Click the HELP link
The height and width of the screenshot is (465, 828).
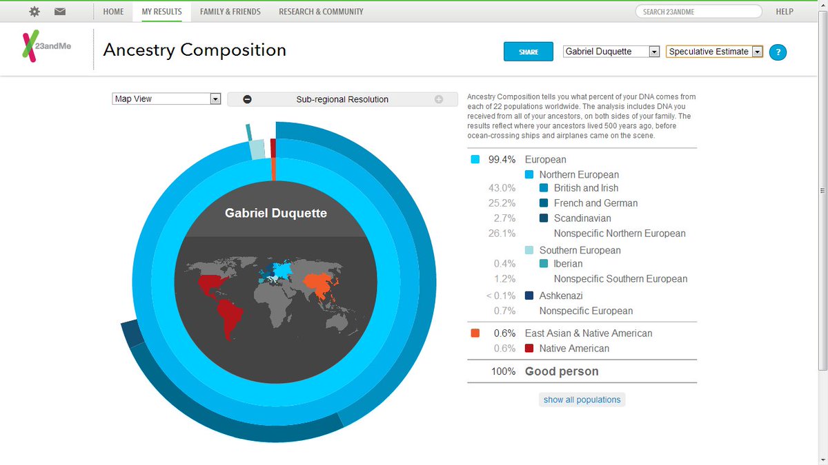coord(785,12)
